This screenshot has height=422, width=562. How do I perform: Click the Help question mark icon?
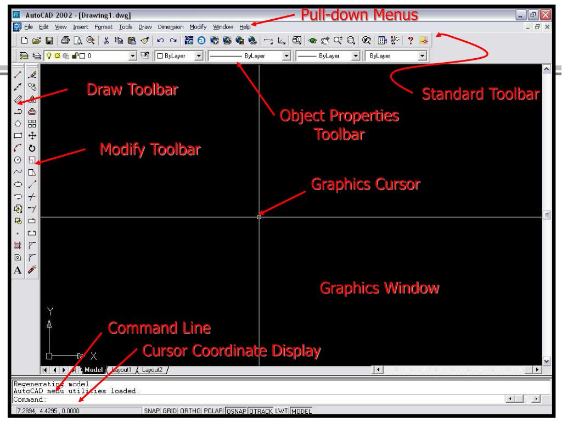pyautogui.click(x=411, y=41)
